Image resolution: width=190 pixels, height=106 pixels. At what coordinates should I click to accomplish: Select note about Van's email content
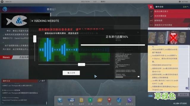pyautogui.click(x=164, y=59)
